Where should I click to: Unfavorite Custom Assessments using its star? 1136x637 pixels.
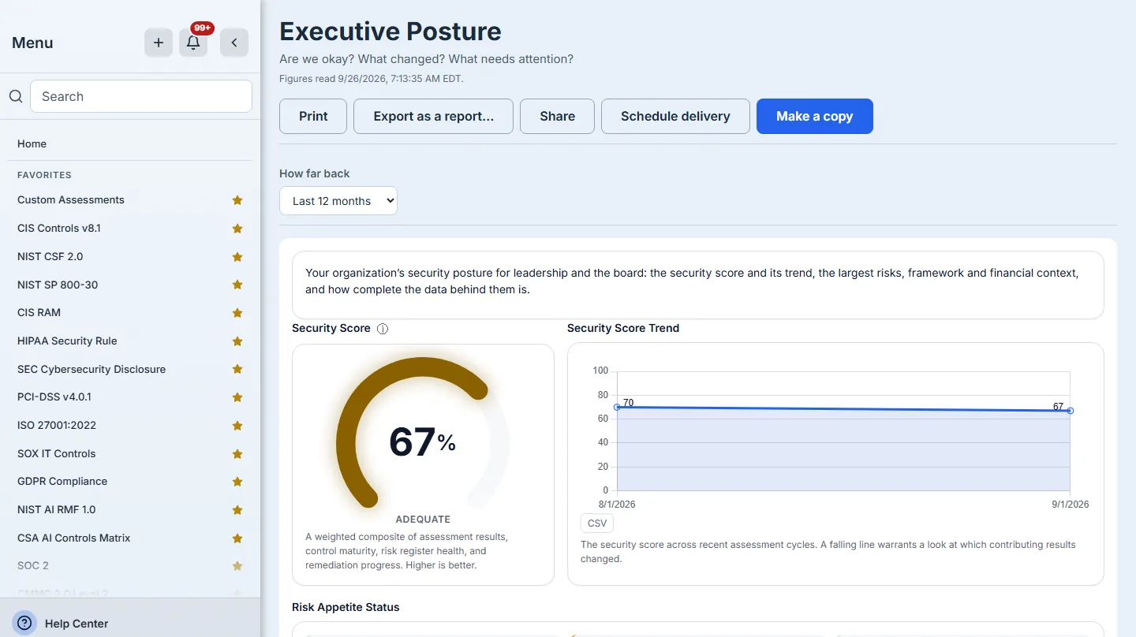pyautogui.click(x=237, y=200)
